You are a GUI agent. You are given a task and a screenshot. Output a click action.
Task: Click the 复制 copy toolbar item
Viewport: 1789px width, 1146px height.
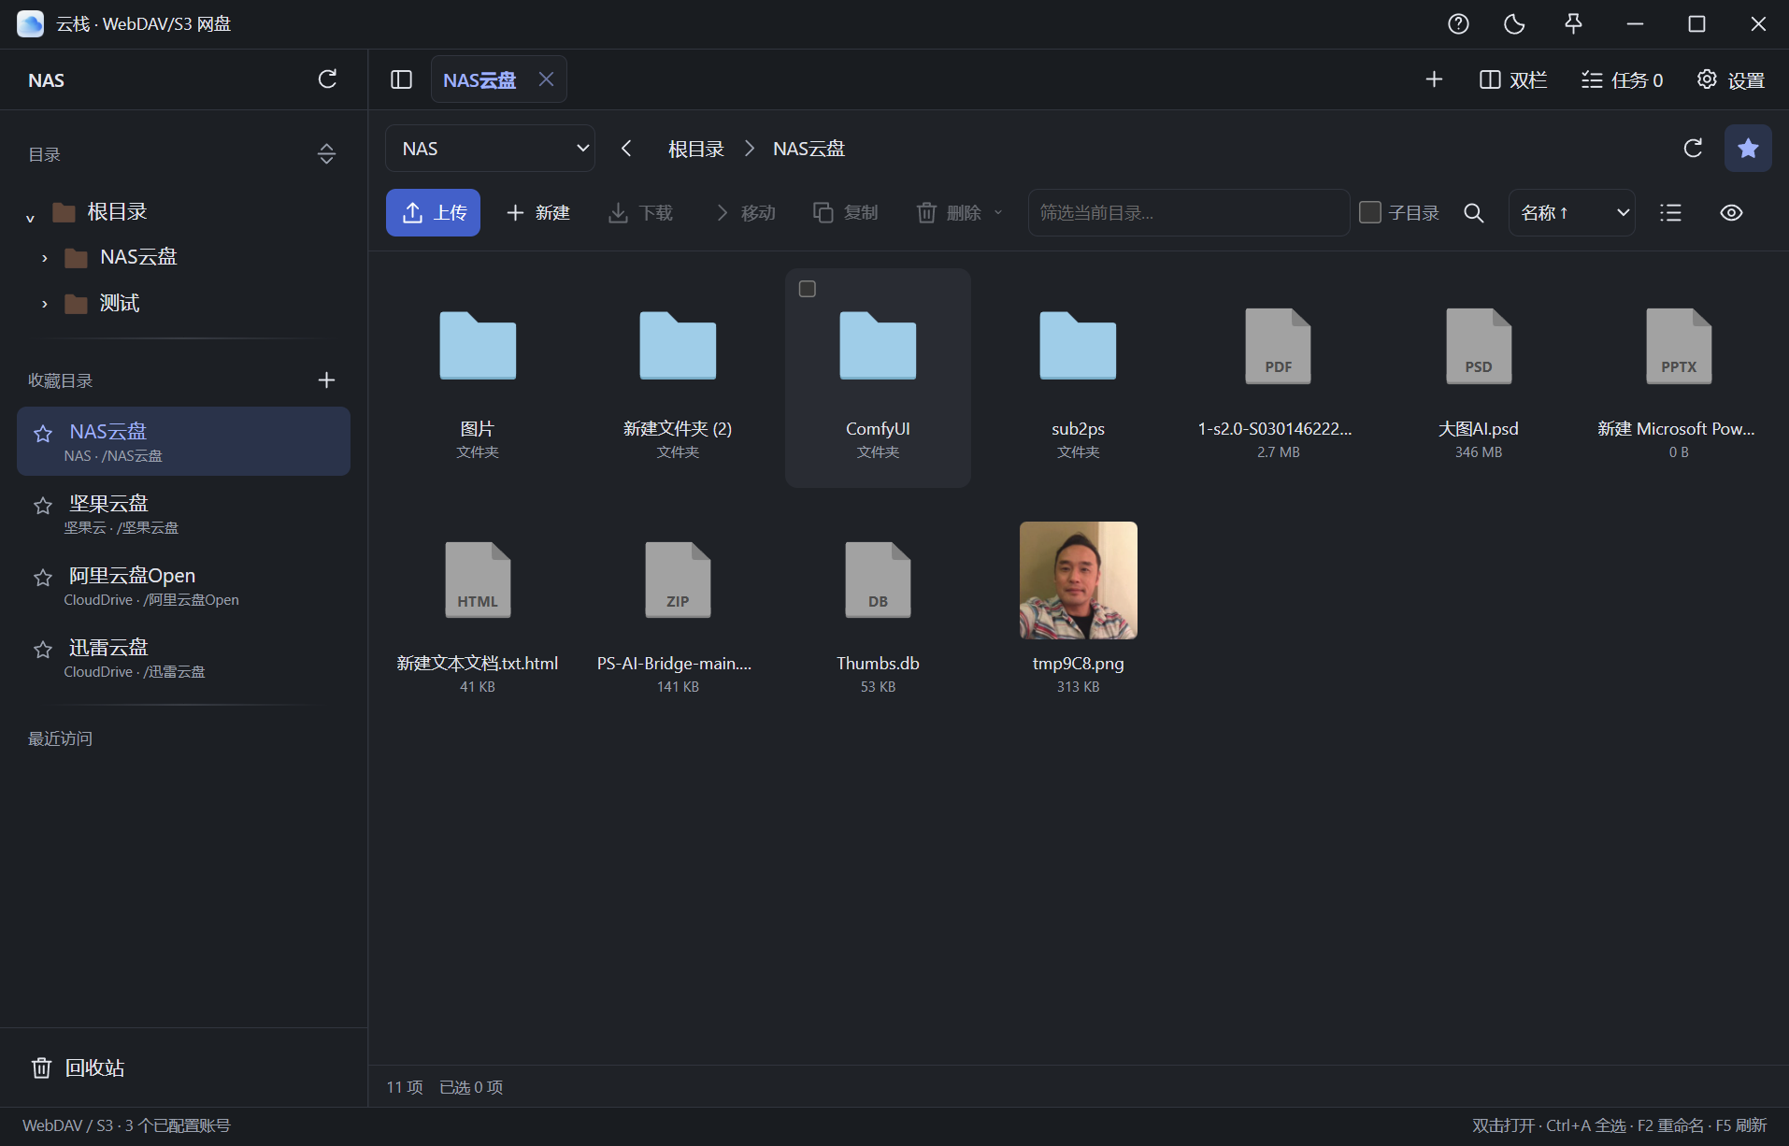845,213
